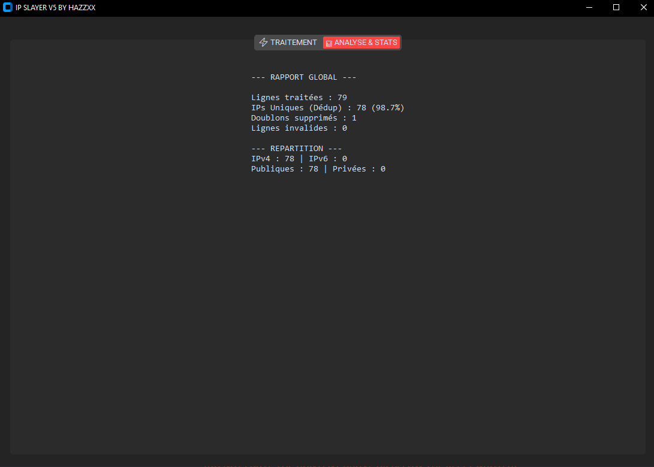Click the window title 'IP SLAYER V5 BY HAZZXX'

56,8
